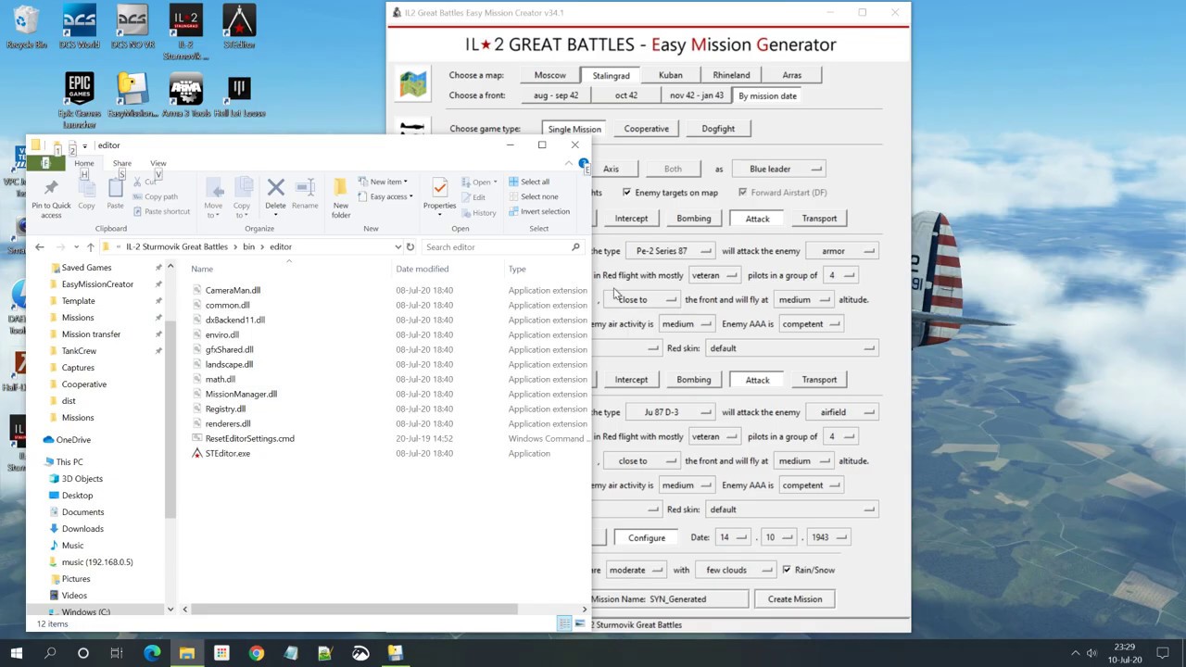1186x667 pixels.
Task: Open Google Chrome from the taskbar
Action: pos(256,653)
